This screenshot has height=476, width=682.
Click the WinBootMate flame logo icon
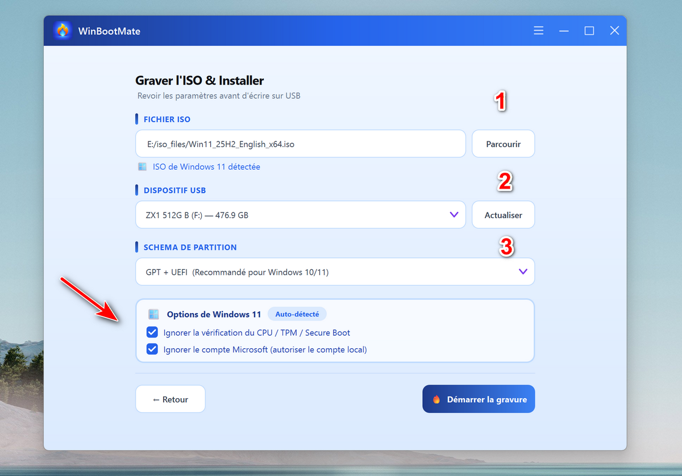[63, 31]
